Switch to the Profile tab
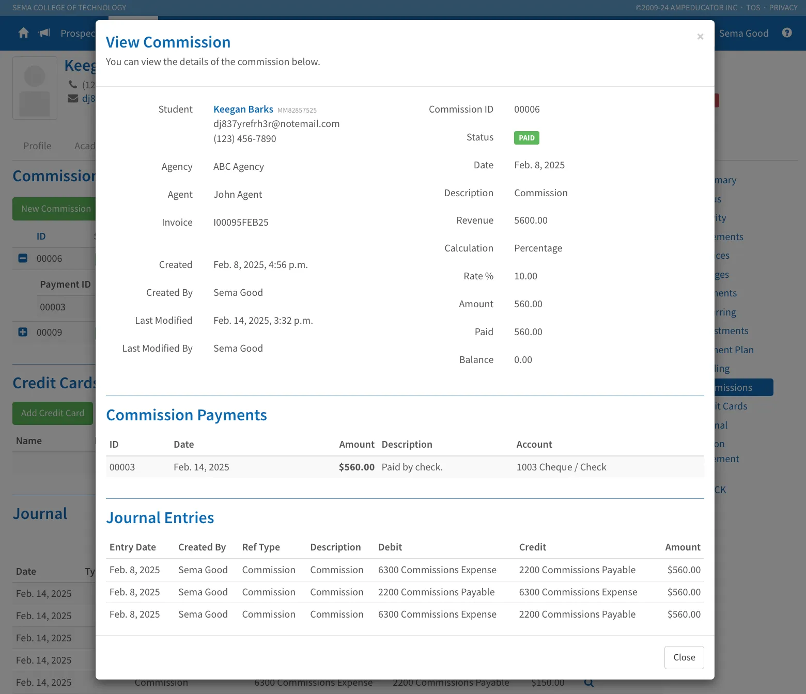Screen dimensions: 806x694 pos(37,146)
